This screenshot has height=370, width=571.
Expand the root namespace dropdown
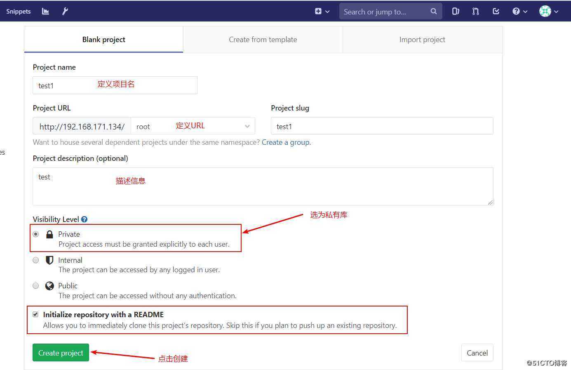[193, 126]
